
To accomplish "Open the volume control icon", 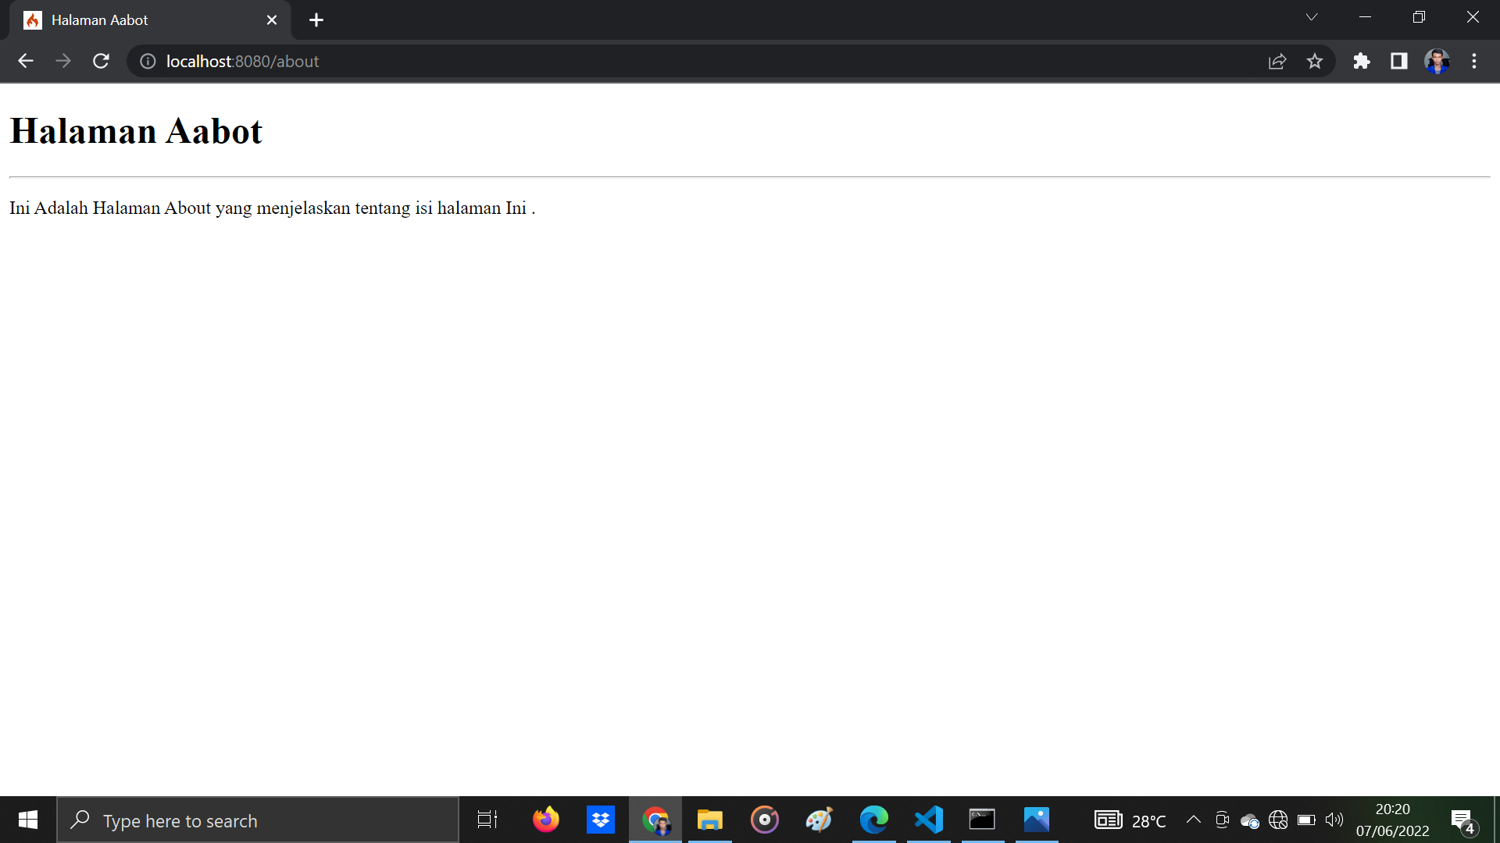I will [1334, 820].
